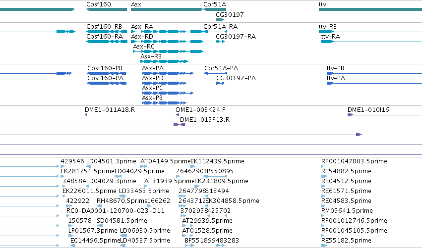Click the DME1-015P13.R clone label

205,120
